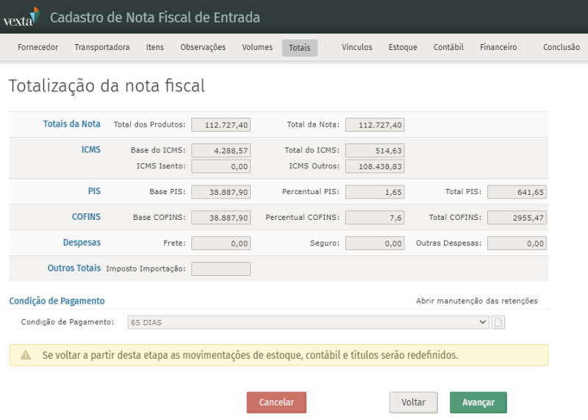Open the Abrir manutenção das retenções link
This screenshot has height=420, width=588.
[476, 301]
